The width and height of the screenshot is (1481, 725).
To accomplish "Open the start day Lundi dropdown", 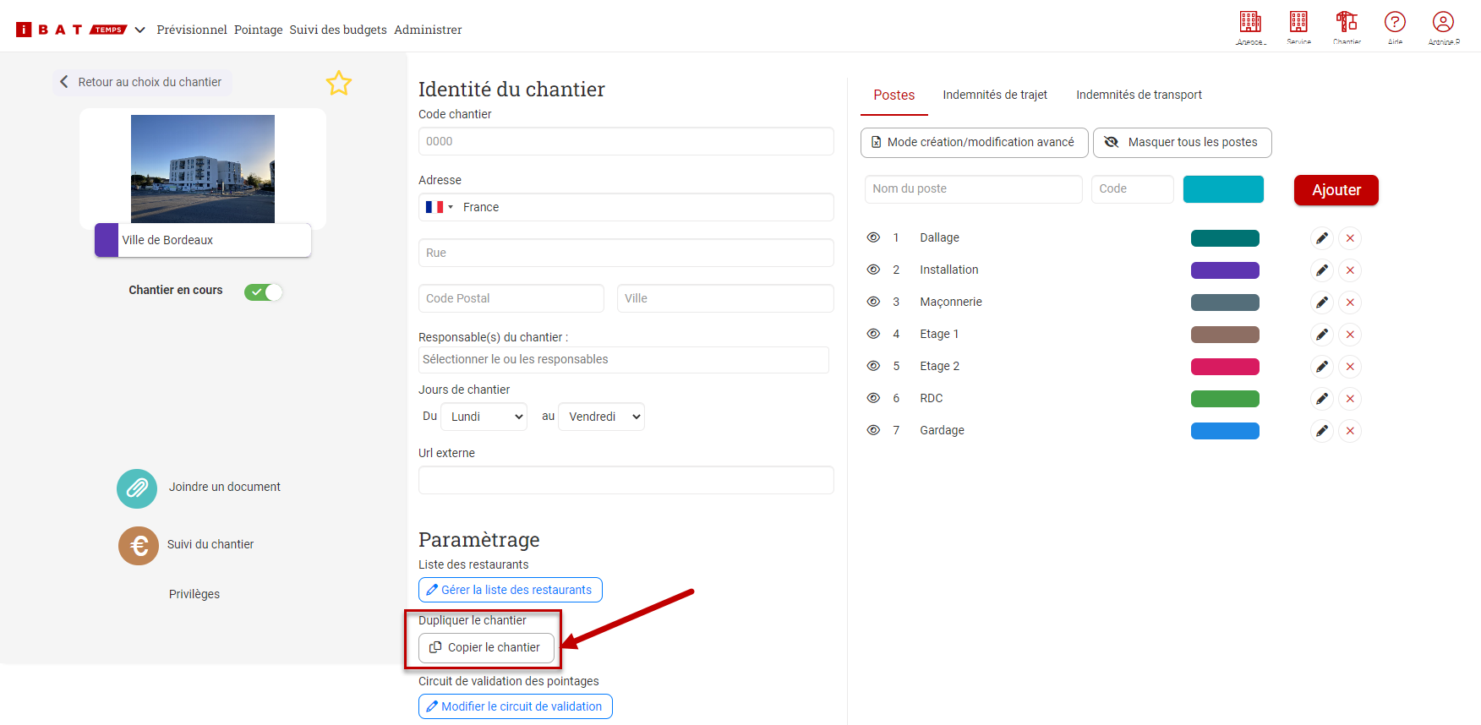I will tap(484, 417).
